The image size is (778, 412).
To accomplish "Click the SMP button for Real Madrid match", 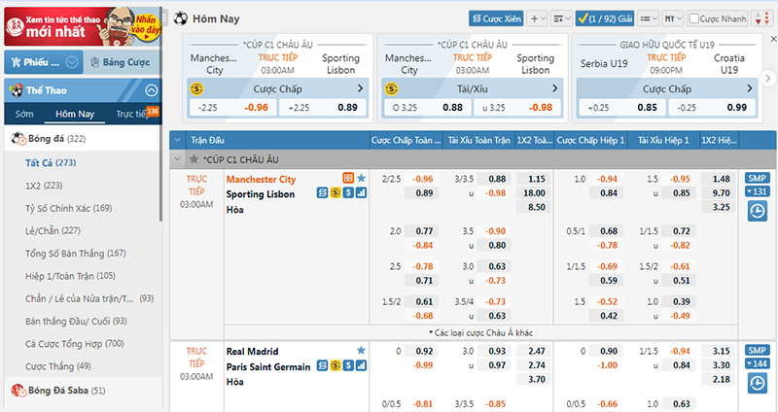I will (x=756, y=350).
